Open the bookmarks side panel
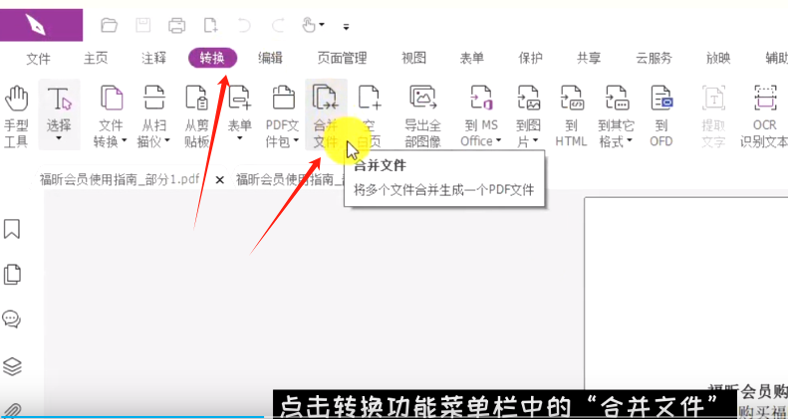 [12, 229]
